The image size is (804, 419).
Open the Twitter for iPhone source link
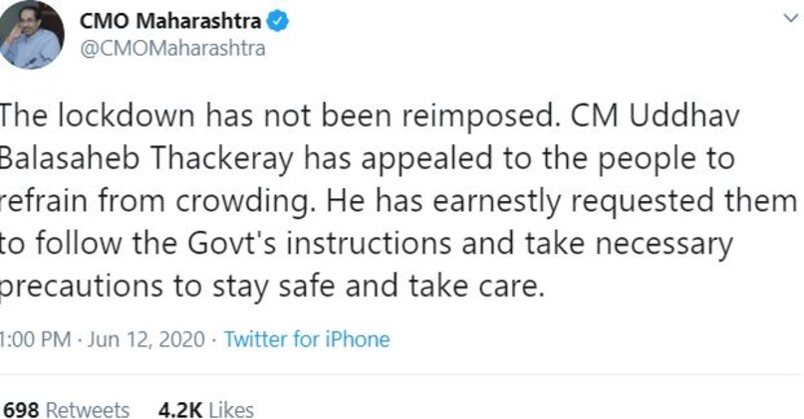307,339
